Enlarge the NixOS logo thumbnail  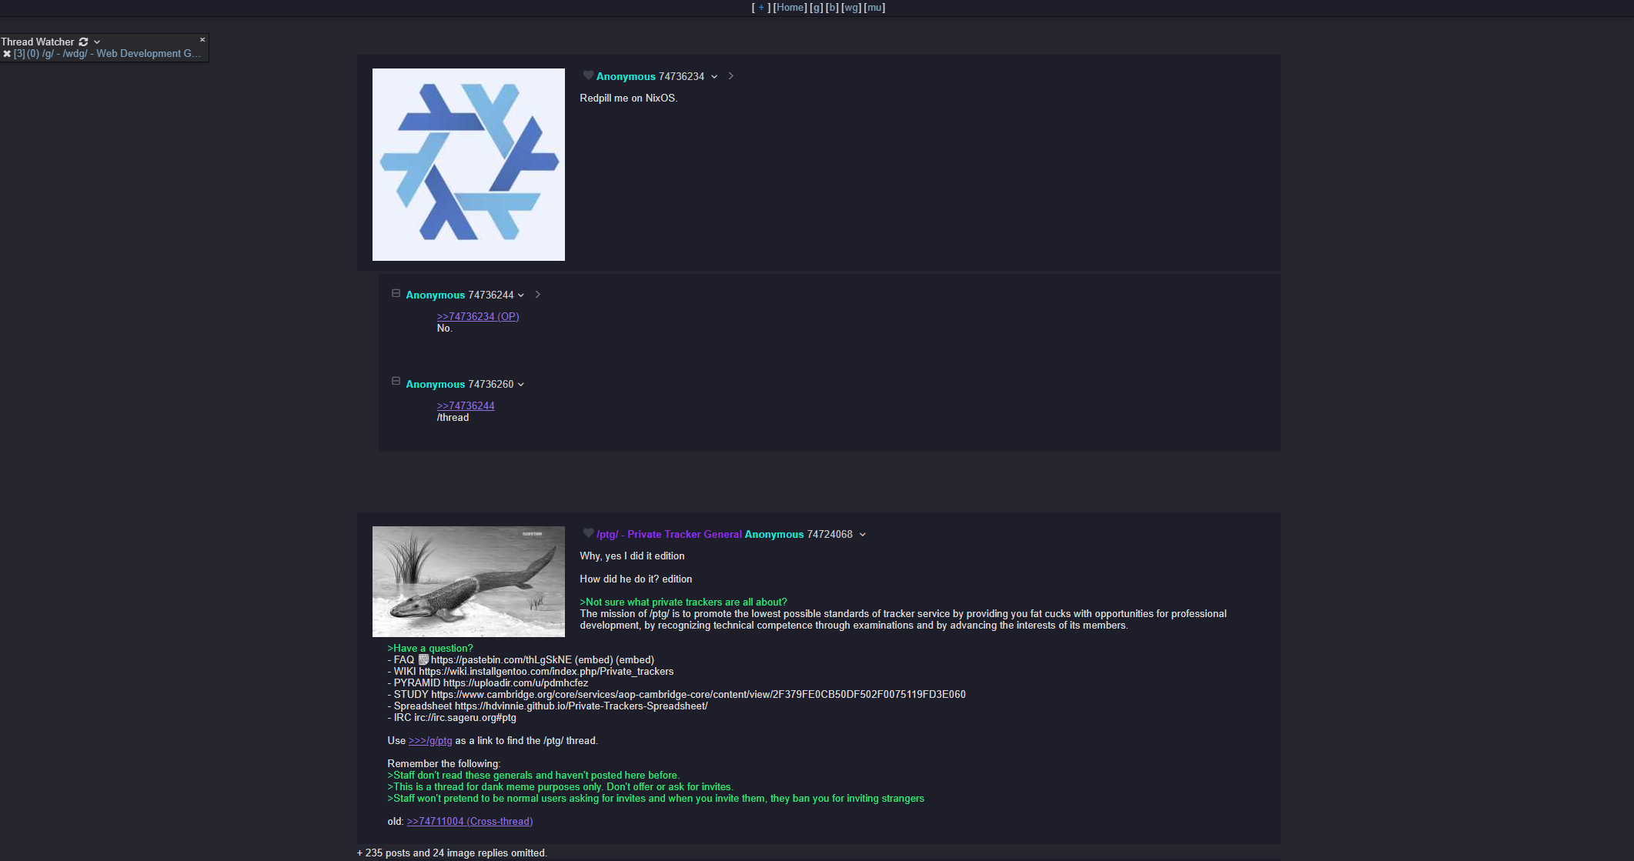coord(468,165)
